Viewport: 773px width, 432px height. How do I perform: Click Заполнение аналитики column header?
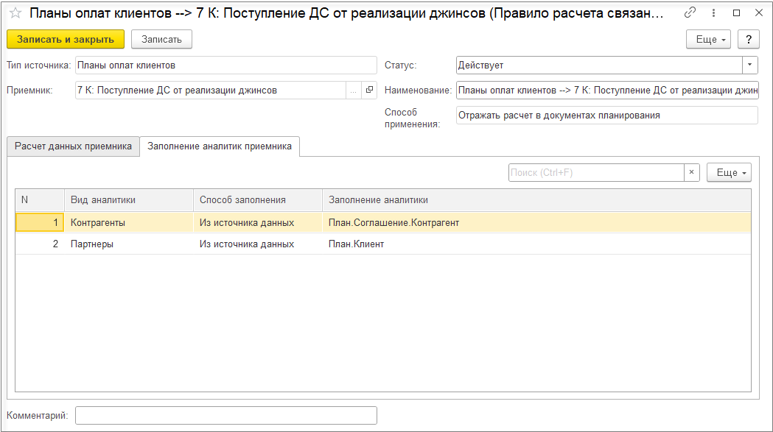pyautogui.click(x=537, y=200)
